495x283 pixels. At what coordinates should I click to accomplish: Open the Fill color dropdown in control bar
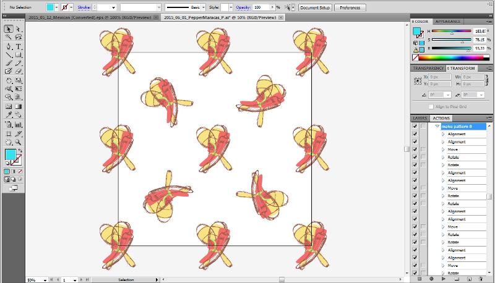click(x=56, y=7)
